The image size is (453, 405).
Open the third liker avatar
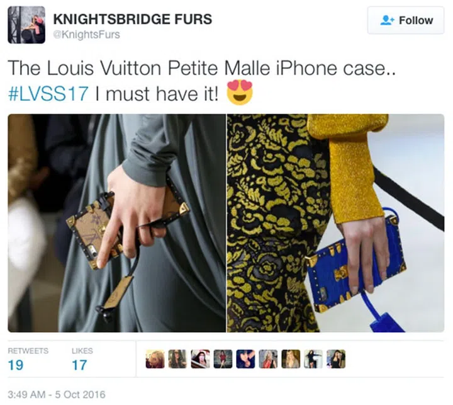pos(200,359)
